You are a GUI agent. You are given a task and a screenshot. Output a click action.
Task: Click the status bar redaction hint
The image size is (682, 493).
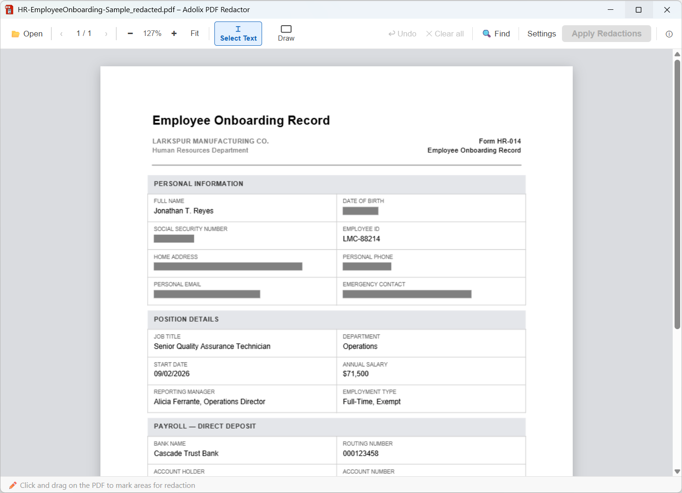(107, 486)
